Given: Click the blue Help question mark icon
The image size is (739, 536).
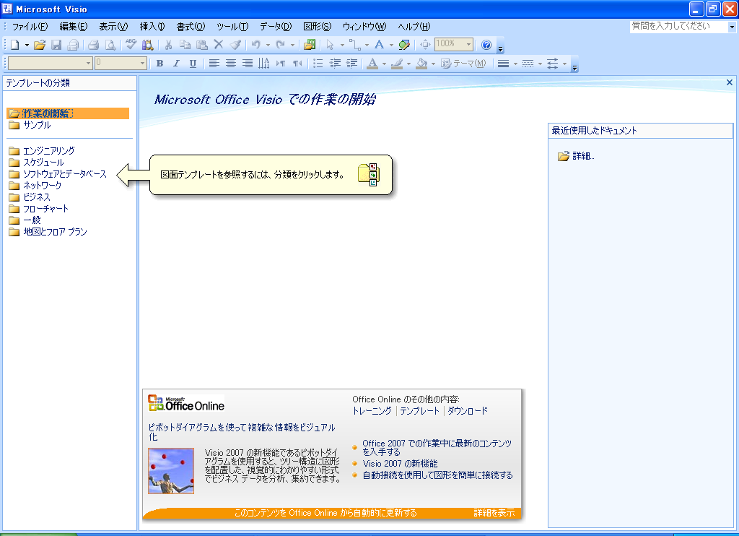Looking at the screenshot, I should pos(486,45).
